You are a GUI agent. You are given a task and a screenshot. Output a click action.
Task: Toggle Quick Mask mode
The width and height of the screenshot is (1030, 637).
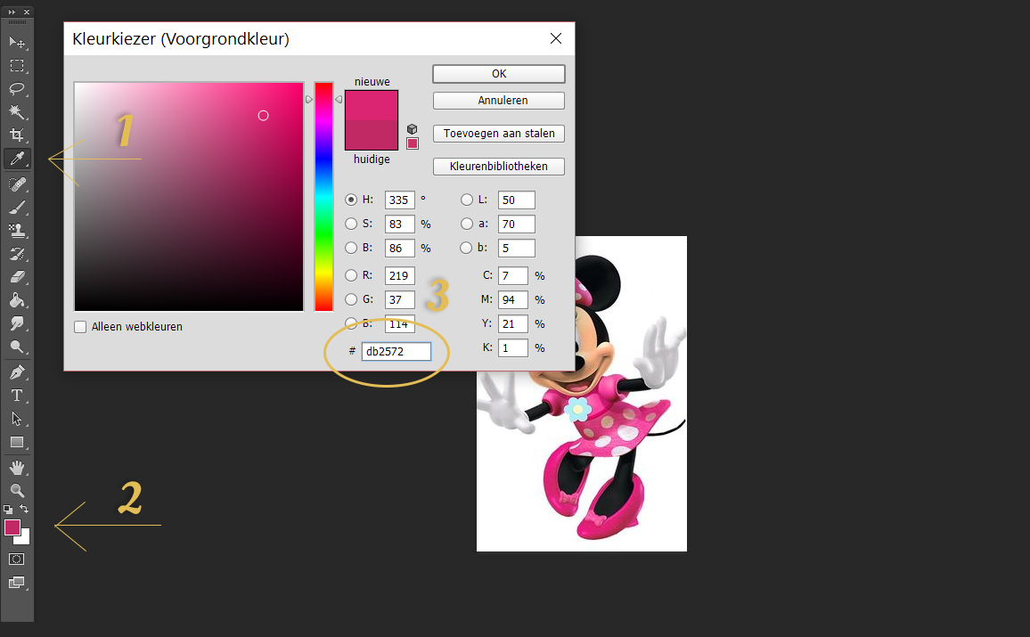pos(17,559)
